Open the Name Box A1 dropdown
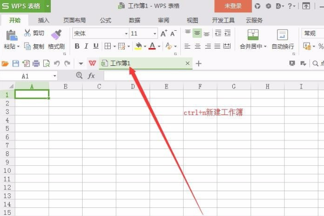Screen dimensions: 324x216 [x=55, y=76]
